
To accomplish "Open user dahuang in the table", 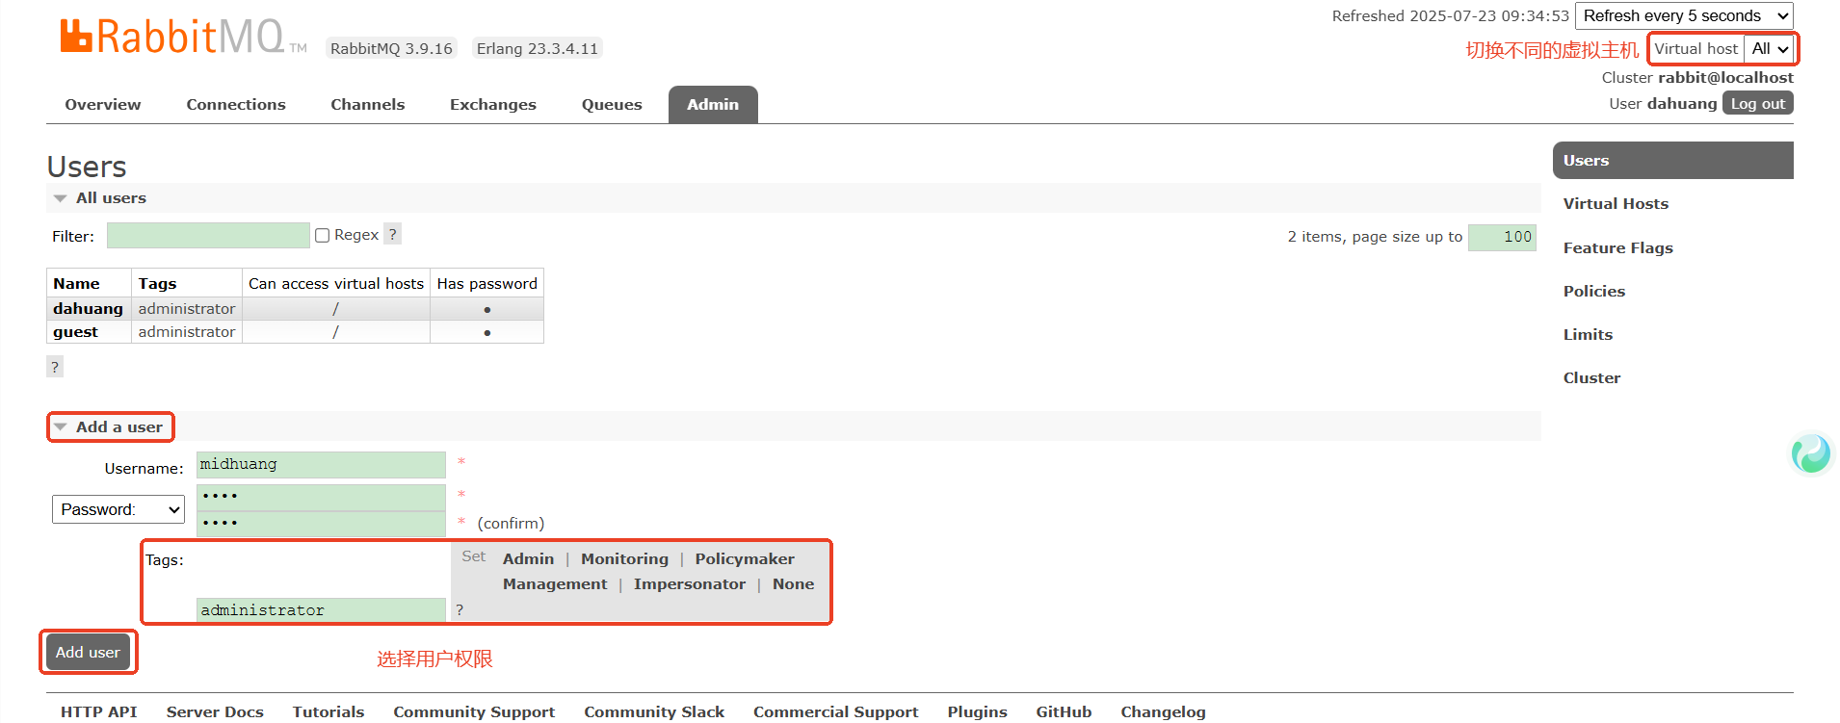I will point(88,308).
